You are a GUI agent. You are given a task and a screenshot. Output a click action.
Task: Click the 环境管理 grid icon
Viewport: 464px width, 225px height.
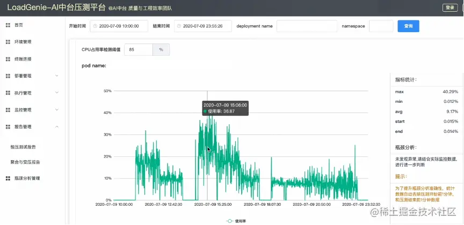pos(8,42)
